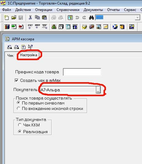This screenshot has width=142, height=164.
Task: Click the money bag icon
Action: 54,27
